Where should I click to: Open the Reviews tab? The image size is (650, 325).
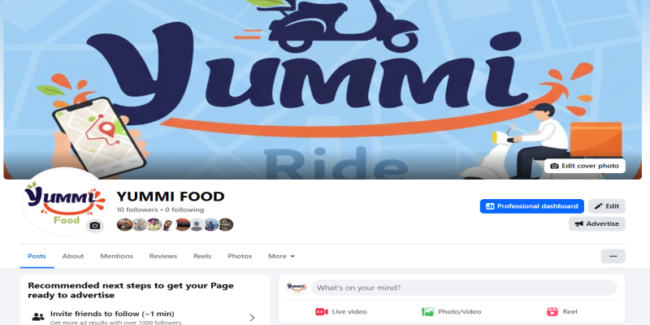click(x=163, y=256)
